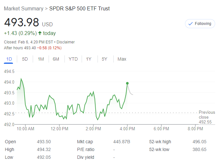Select the Max time range tab
This screenshot has width=220, height=163.
click(122, 59)
